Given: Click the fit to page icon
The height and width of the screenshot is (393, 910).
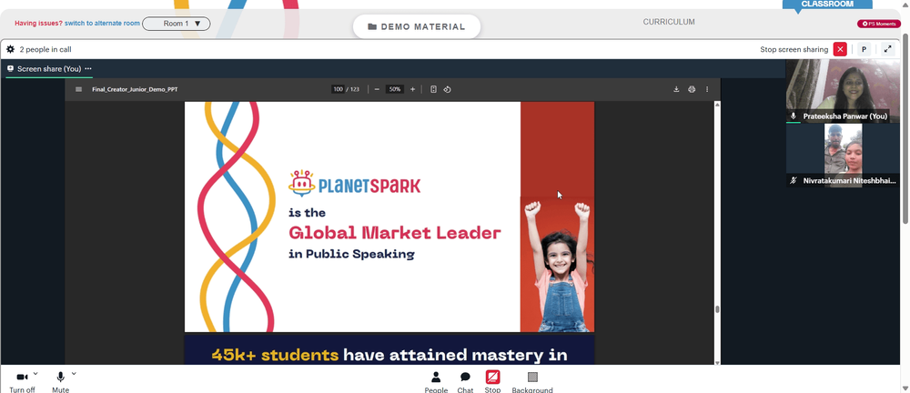Looking at the screenshot, I should 433,89.
